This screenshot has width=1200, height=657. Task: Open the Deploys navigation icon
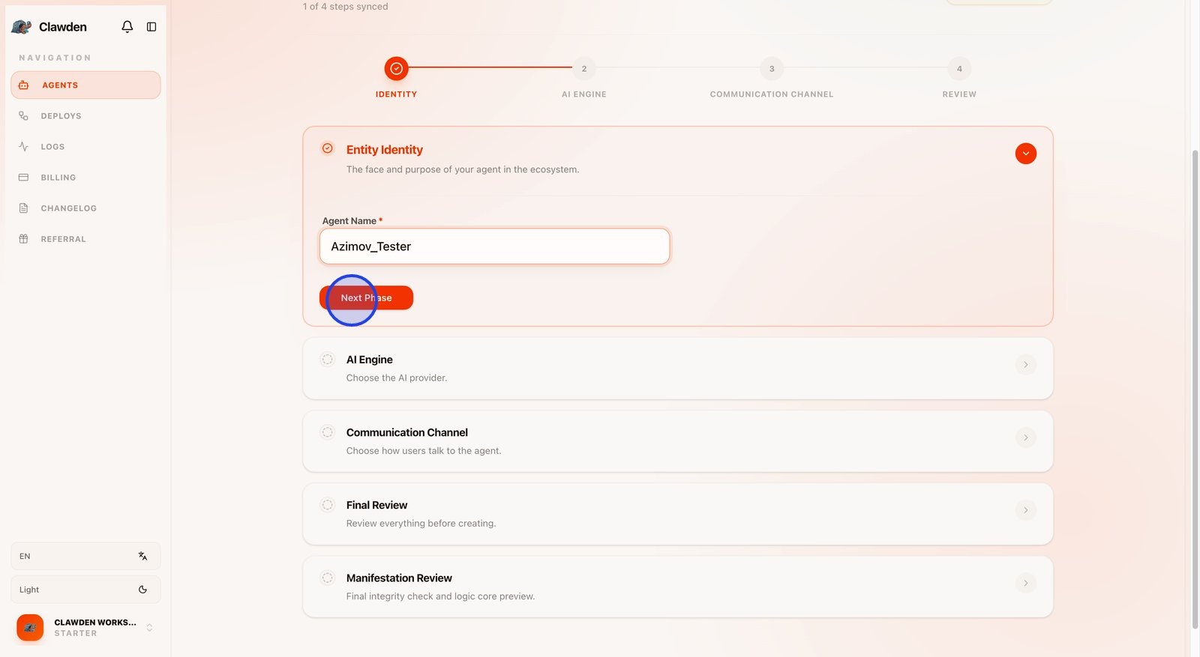[23, 116]
